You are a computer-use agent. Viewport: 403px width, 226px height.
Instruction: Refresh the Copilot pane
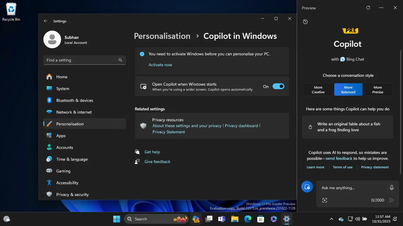[368, 8]
